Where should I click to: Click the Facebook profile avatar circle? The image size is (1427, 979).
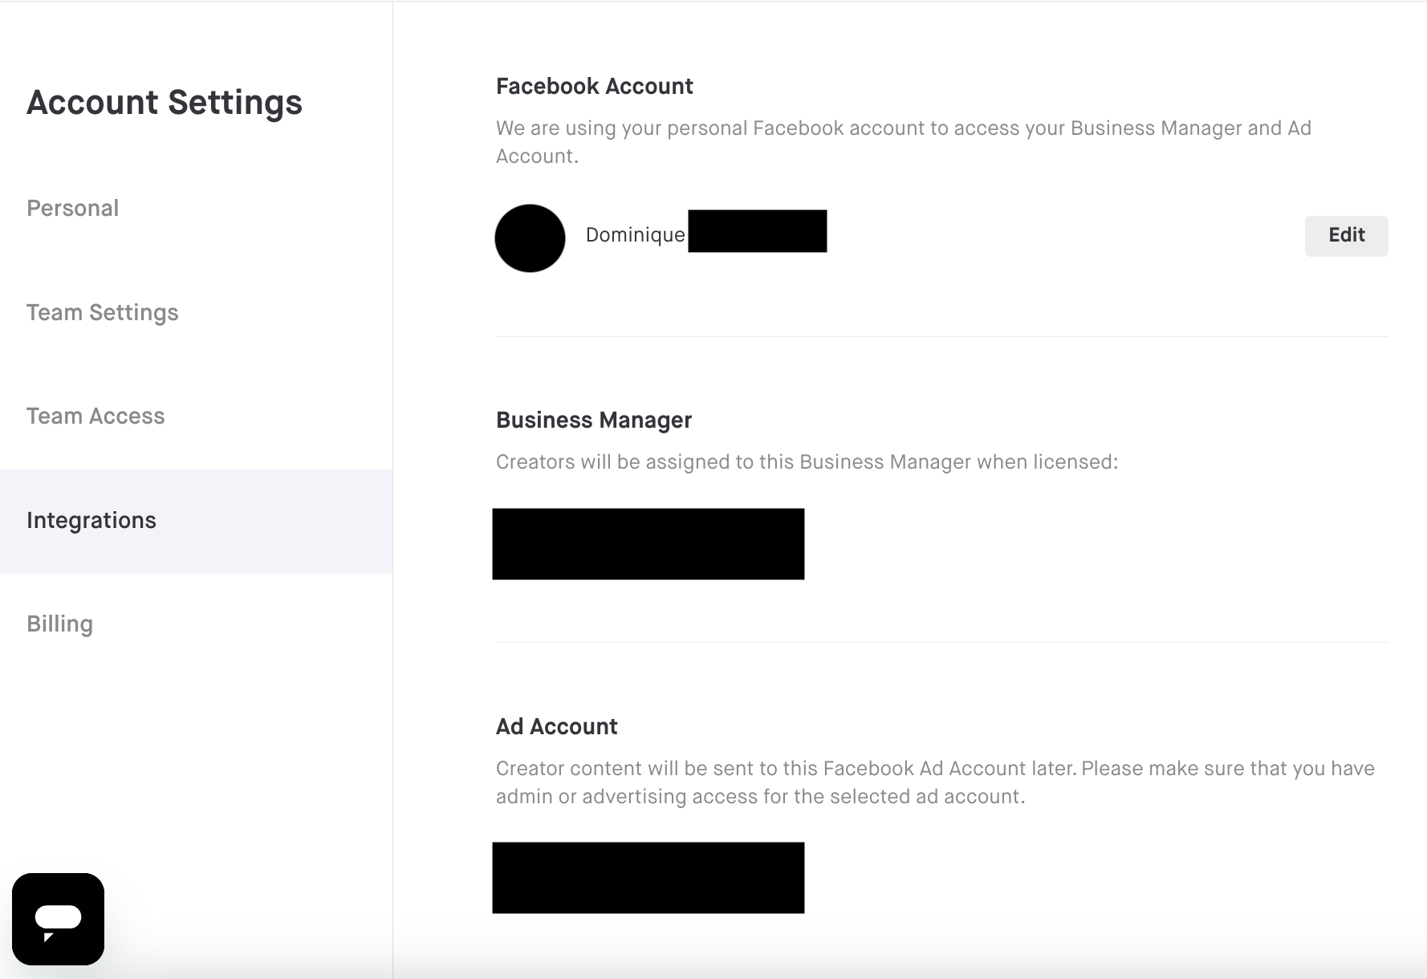pos(530,238)
